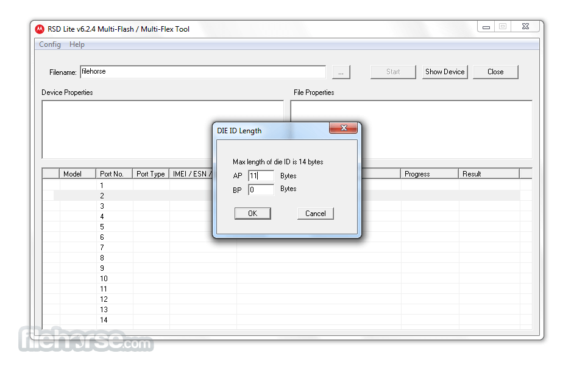
Task: Click Cancel in DIE ID Length dialog
Action: click(x=315, y=214)
